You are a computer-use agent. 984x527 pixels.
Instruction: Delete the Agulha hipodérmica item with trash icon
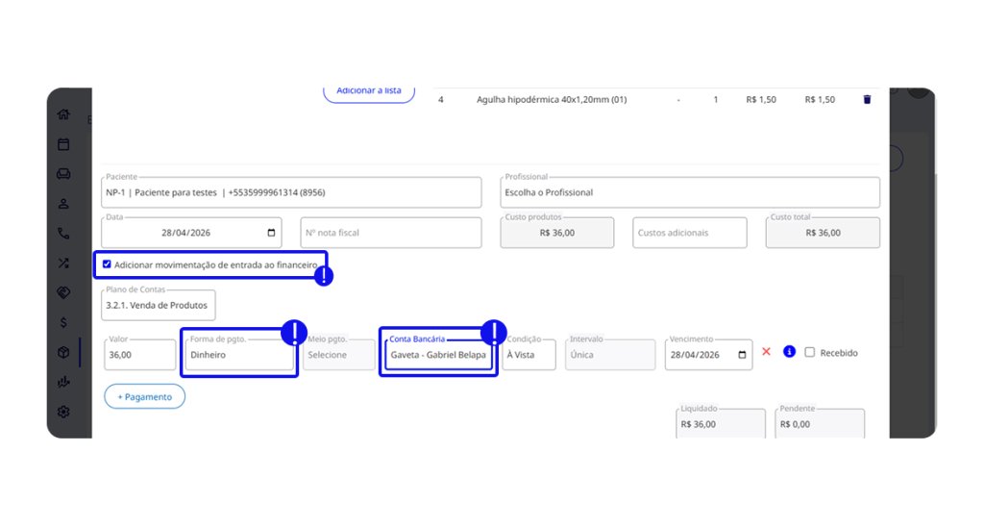coord(867,99)
